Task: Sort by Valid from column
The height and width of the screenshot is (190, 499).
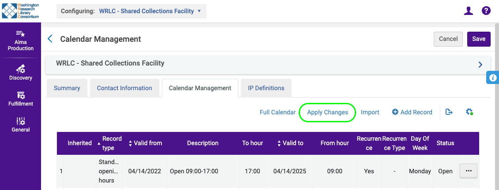Action: (x=145, y=143)
